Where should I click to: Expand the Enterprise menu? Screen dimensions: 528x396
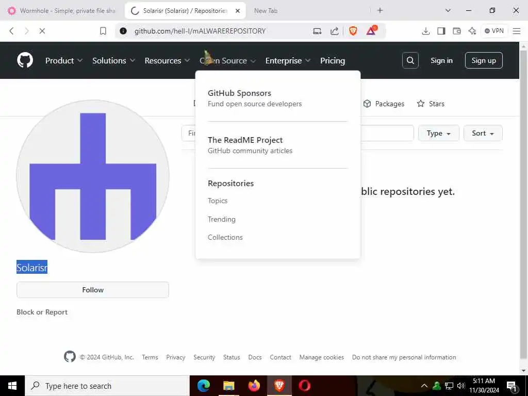[x=288, y=61]
